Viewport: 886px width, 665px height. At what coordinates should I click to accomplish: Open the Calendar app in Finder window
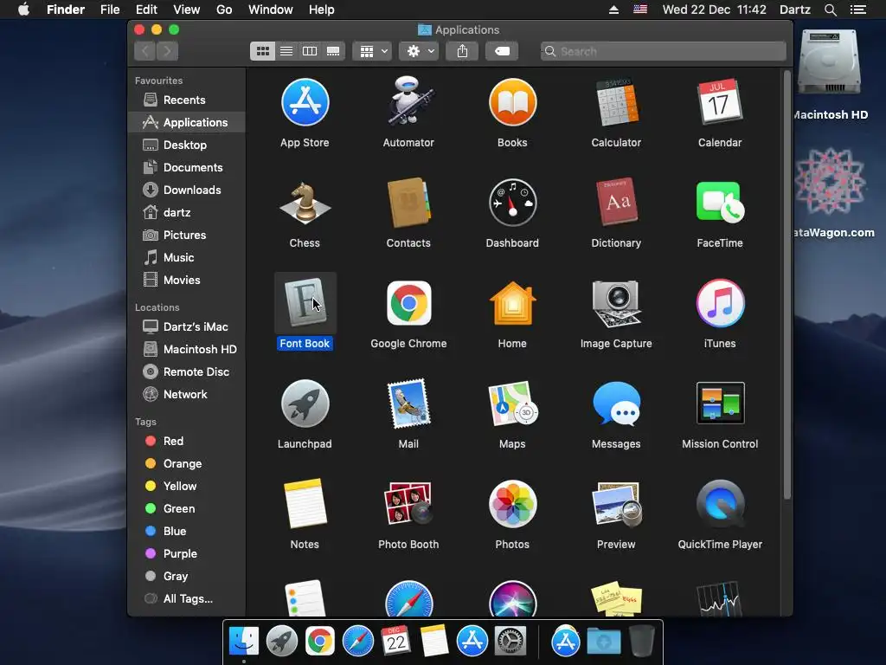(720, 102)
